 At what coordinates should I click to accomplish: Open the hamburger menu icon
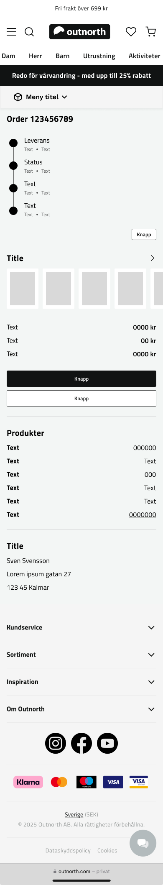(11, 32)
